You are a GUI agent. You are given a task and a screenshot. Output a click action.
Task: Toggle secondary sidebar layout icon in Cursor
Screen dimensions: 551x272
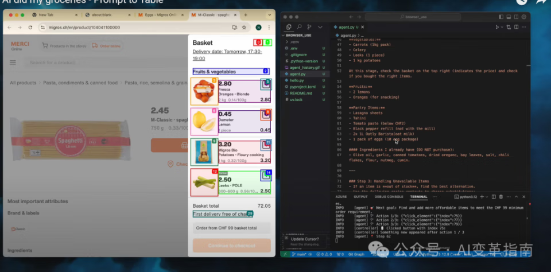click(516, 17)
